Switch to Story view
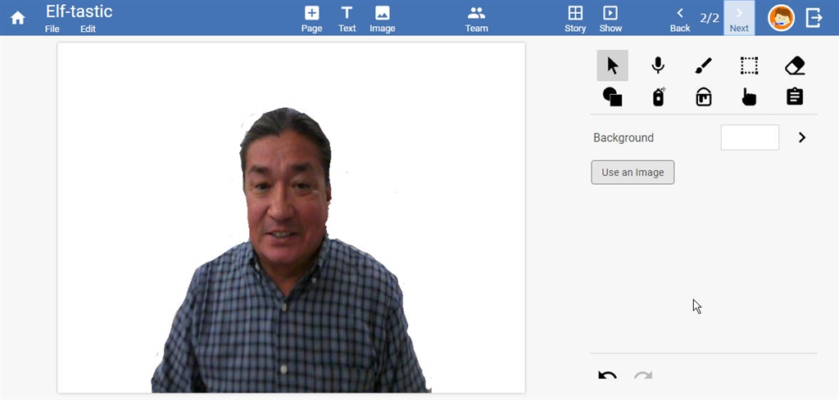Image resolution: width=839 pixels, height=400 pixels. tap(575, 20)
